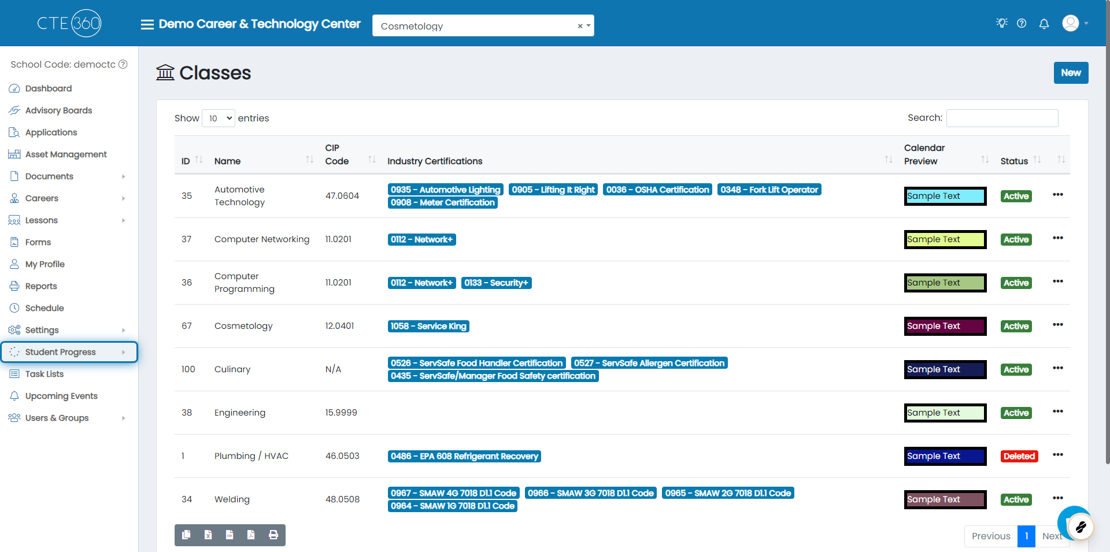
Task: Open actions menu for the Welding row
Action: point(1058,498)
